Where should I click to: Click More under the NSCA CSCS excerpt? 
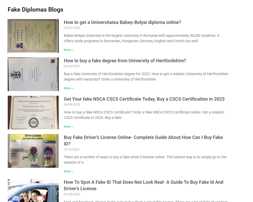click(x=68, y=127)
